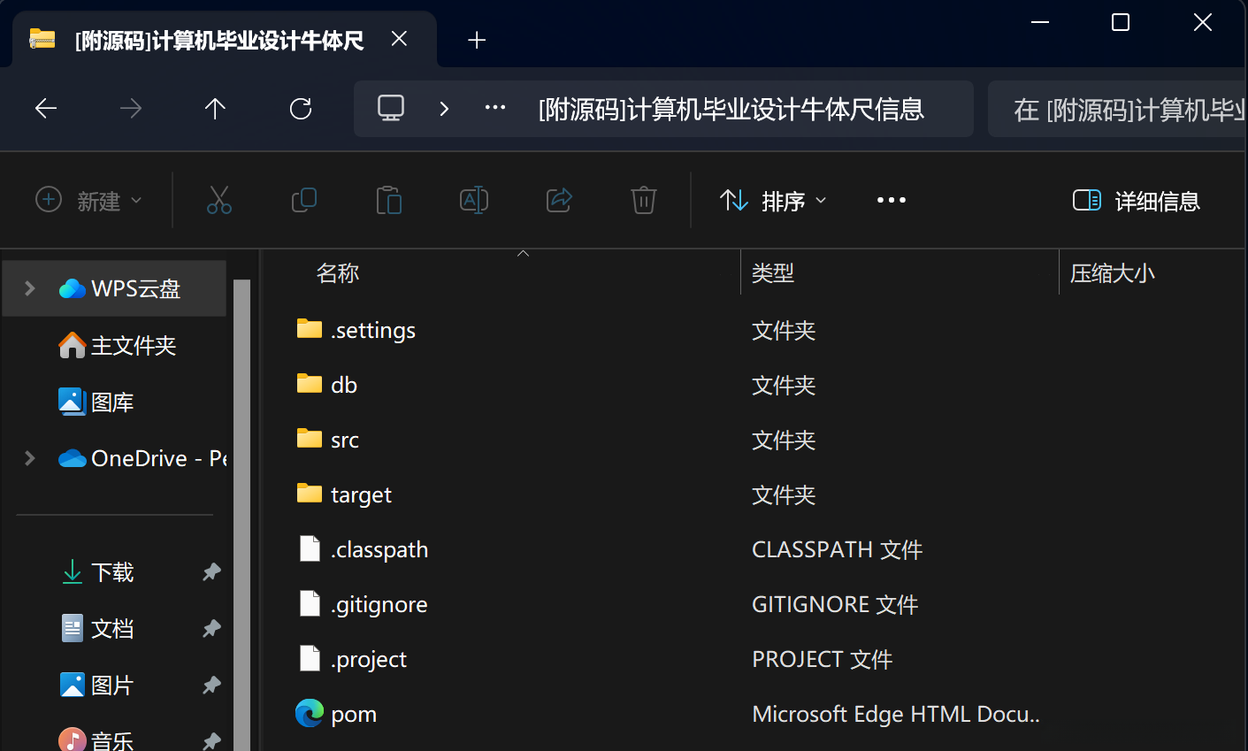1248x751 pixels.
Task: Open the 新建 (New) dropdown
Action: click(88, 201)
